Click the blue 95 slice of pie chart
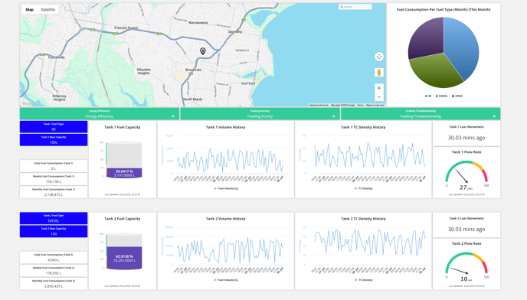 [x=462, y=49]
